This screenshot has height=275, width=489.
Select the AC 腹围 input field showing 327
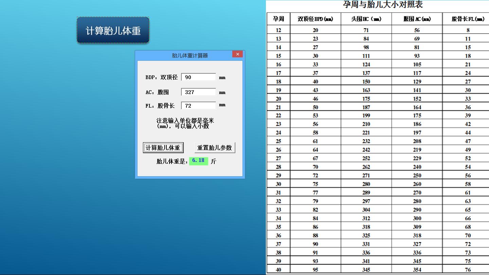(x=198, y=92)
